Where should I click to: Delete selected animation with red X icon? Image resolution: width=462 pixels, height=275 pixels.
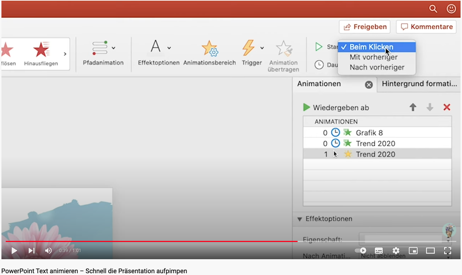coord(447,107)
